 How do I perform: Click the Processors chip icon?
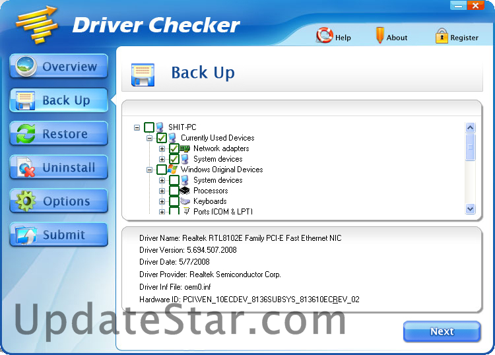point(185,190)
